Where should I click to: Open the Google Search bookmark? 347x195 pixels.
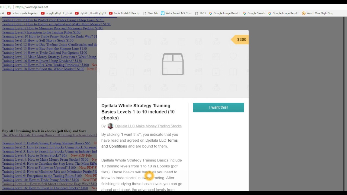(254, 13)
